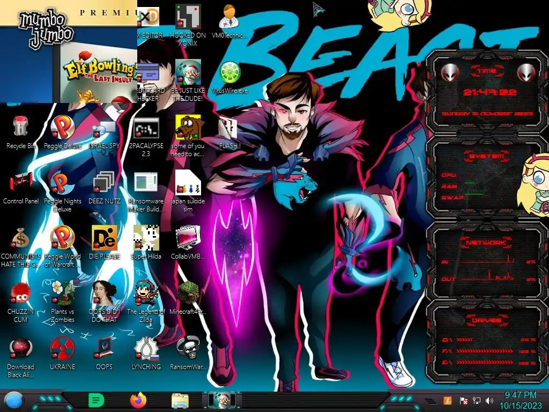Open the green chat app on taskbar

(x=97, y=400)
